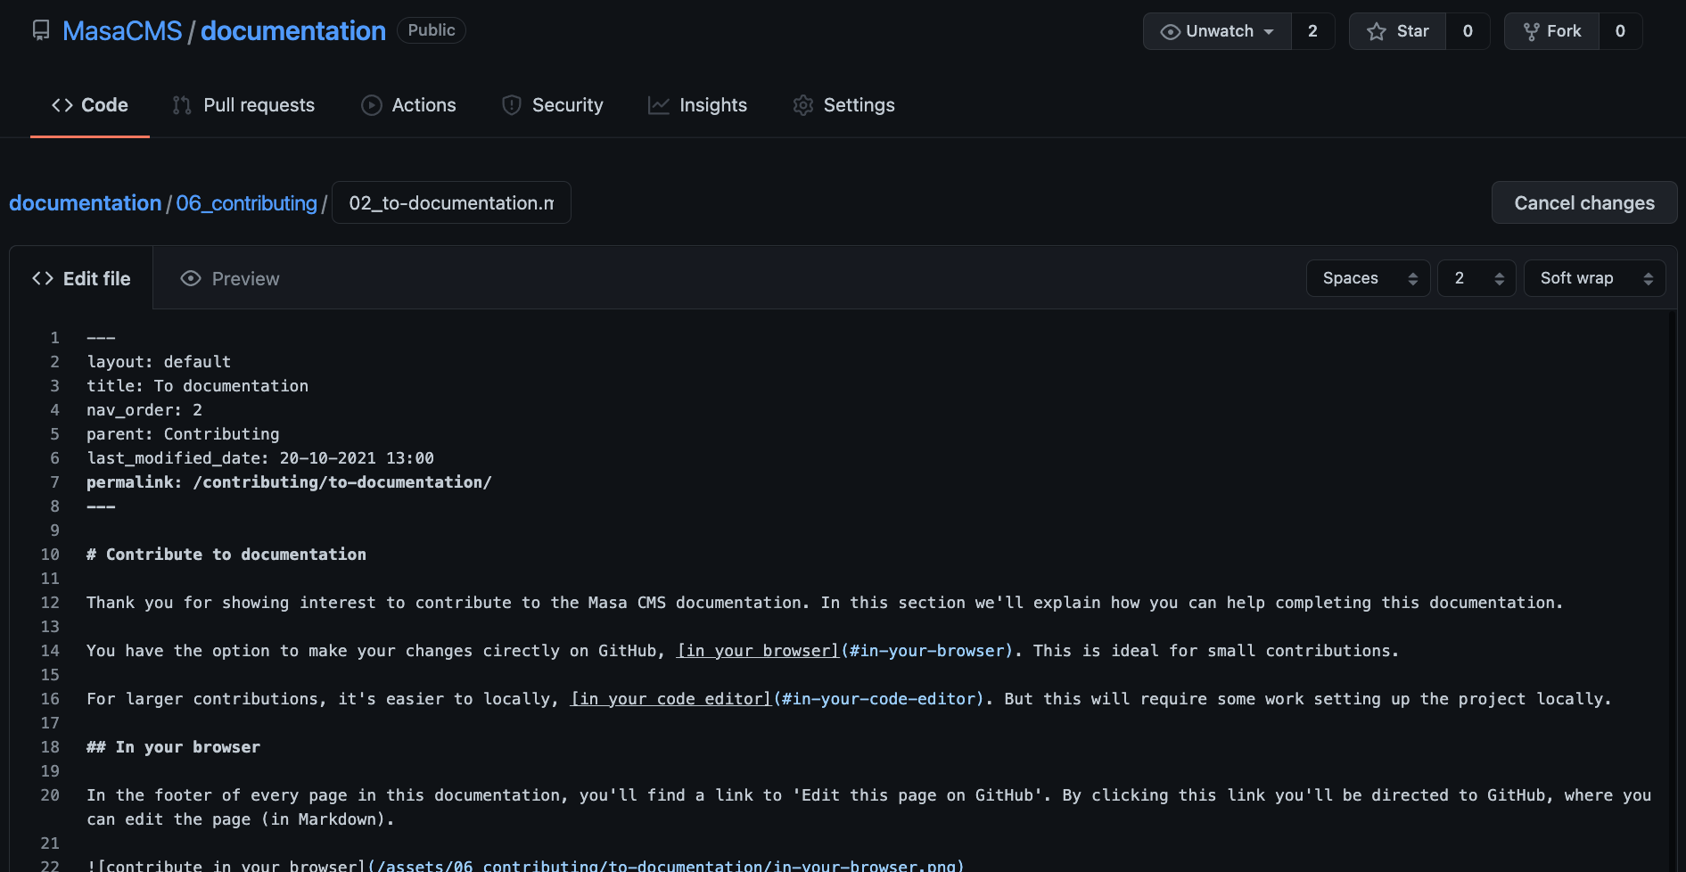Viewport: 1686px width, 872px height.
Task: Click line beginning 'Thank you for showing'
Action: point(825,603)
